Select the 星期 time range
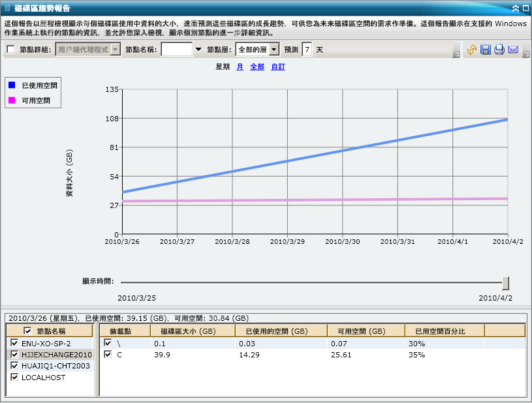Image resolution: width=532 pixels, height=403 pixels. (223, 67)
